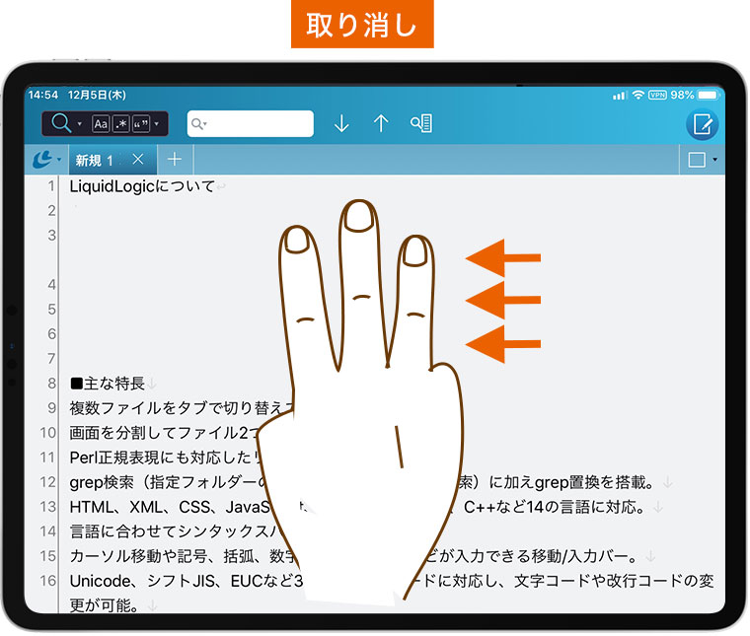The width and height of the screenshot is (750, 636).
Task: Click line 14 '言語に合わせて' text
Action: 125,531
